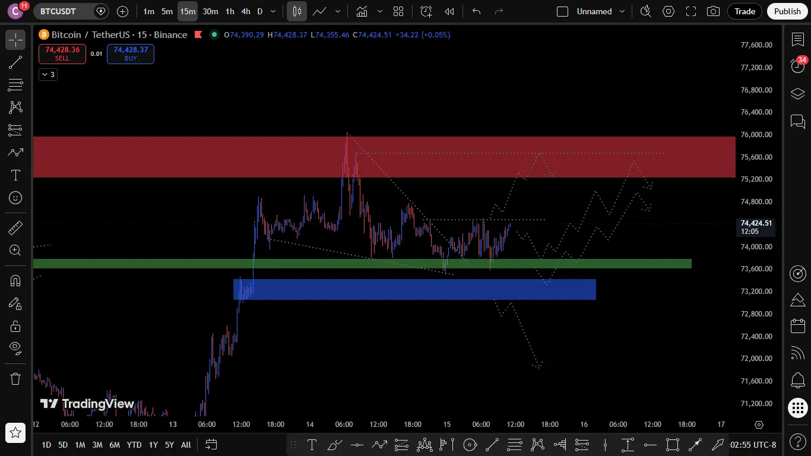Activate the zoom-in magnifier tool
811x456 pixels.
click(x=15, y=250)
